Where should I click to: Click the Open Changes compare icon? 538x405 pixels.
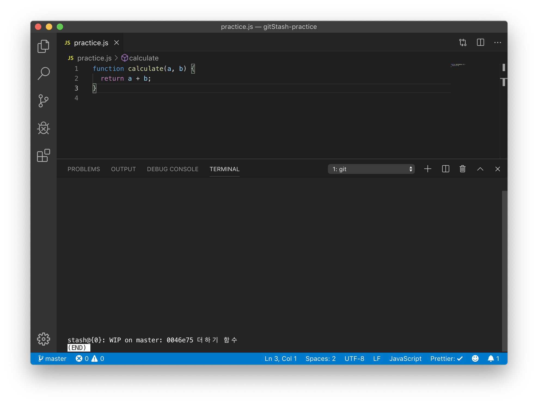tap(463, 43)
